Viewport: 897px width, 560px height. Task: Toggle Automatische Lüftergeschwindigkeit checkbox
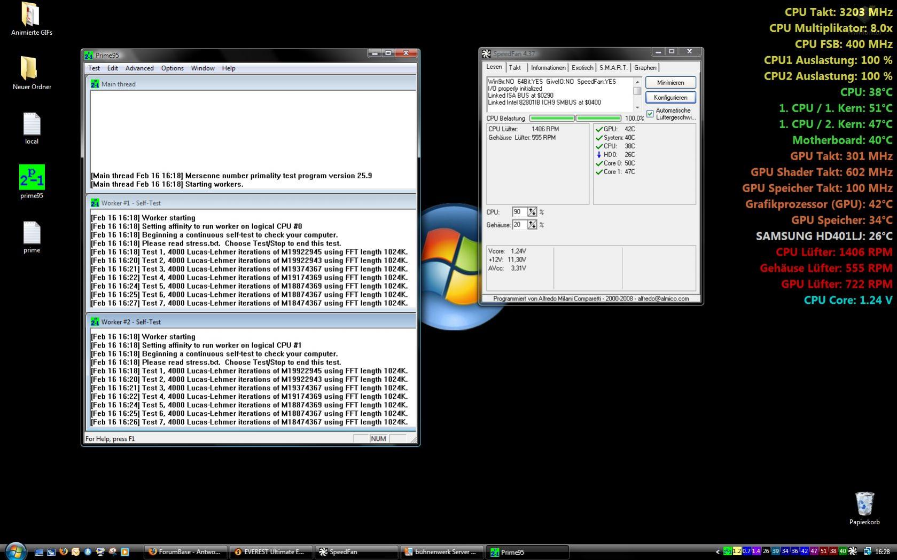(650, 114)
